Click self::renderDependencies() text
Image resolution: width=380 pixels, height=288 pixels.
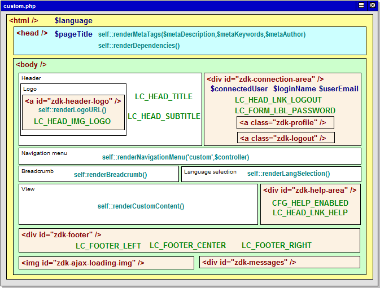tap(139, 46)
